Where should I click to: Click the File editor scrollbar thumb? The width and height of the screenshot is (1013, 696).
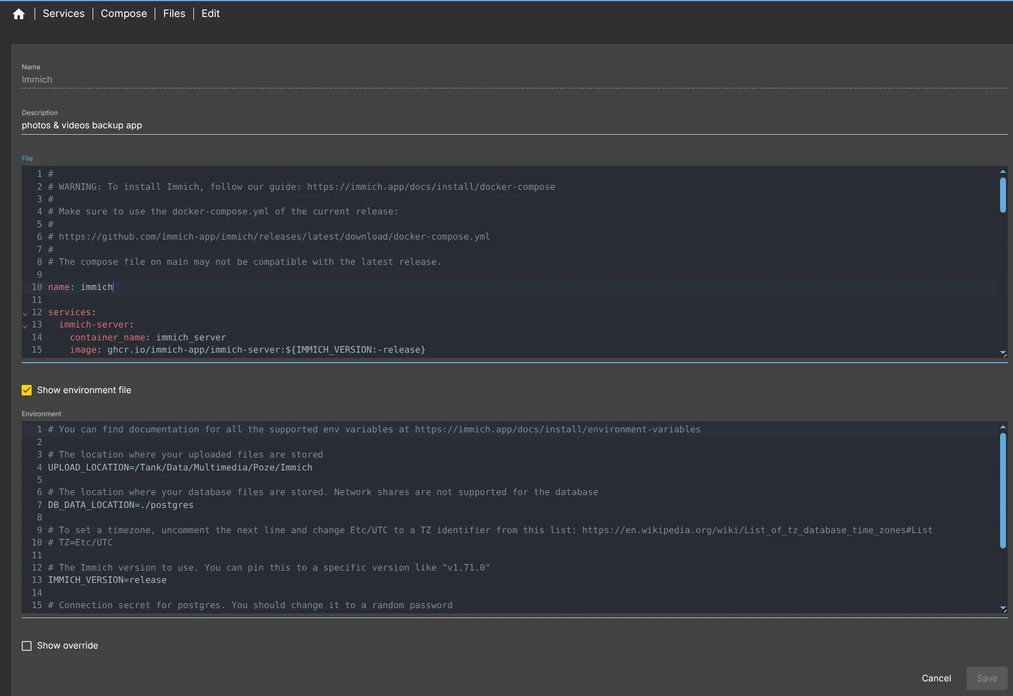[1002, 195]
